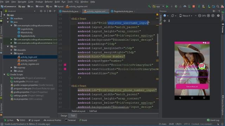Viewport: 225px width, 126px height.
Task: Collapse the app module node
Action: pyautogui.click(x=5, y=15)
